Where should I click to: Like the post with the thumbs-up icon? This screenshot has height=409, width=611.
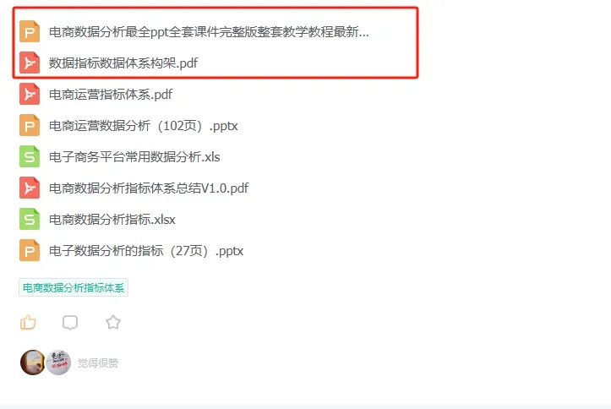[x=28, y=323]
